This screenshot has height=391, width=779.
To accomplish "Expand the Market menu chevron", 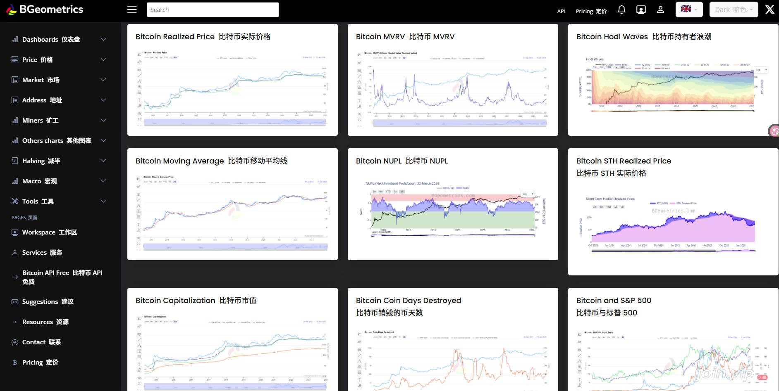I will click(x=103, y=80).
